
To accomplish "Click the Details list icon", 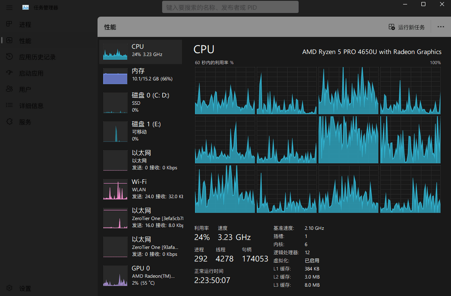I will pos(9,105).
